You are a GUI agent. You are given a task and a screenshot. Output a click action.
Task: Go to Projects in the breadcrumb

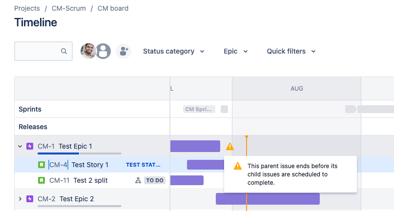27,8
